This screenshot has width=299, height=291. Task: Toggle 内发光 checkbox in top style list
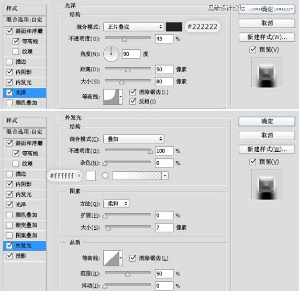[x=9, y=82]
